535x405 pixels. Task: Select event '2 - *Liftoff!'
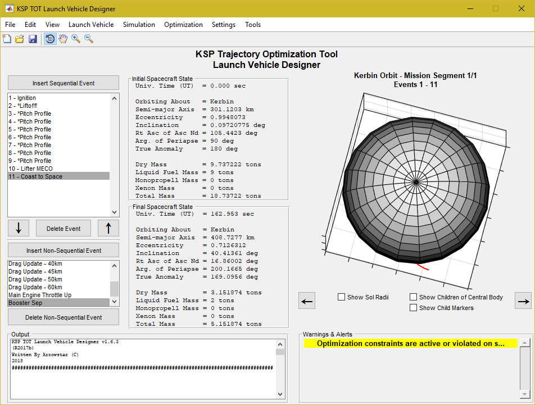pos(58,106)
